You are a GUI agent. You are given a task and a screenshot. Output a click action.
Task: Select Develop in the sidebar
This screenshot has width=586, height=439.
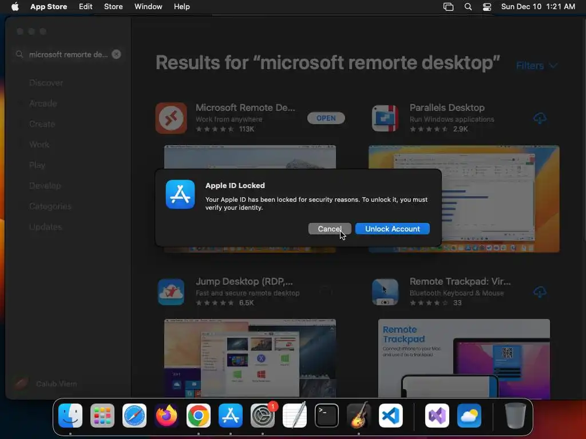coord(45,186)
